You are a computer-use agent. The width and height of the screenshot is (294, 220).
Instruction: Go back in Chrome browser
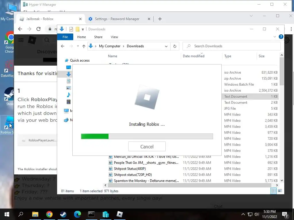pyautogui.click(x=20, y=29)
